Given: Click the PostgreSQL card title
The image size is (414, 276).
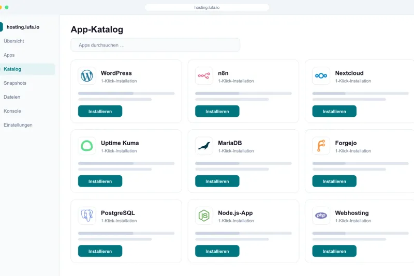Looking at the screenshot, I should click(x=118, y=213).
